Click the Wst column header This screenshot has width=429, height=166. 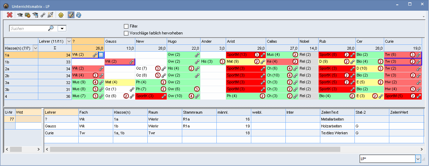pyautogui.click(x=28, y=112)
